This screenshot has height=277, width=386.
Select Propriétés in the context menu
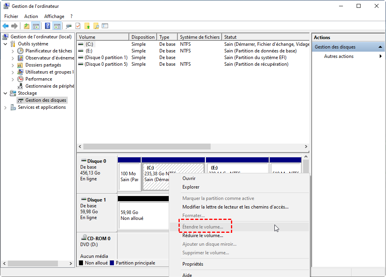click(x=193, y=264)
